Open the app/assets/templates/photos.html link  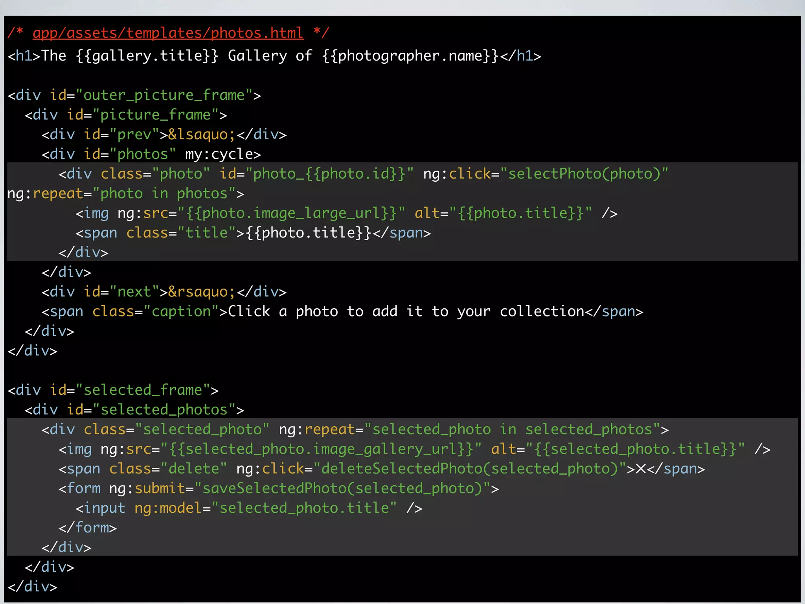168,33
